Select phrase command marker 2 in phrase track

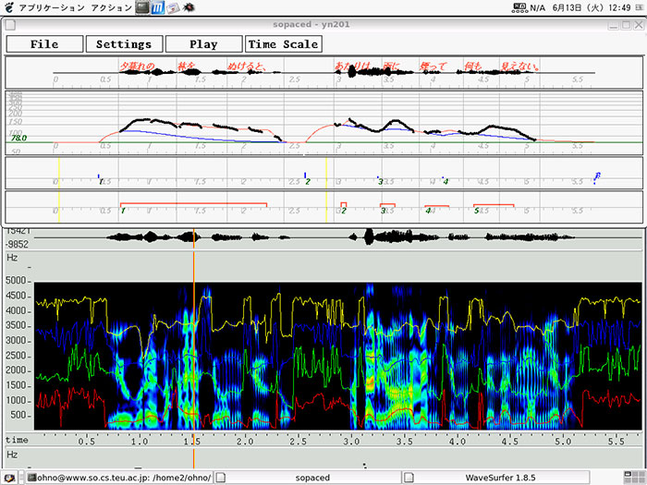pyautogui.click(x=306, y=177)
